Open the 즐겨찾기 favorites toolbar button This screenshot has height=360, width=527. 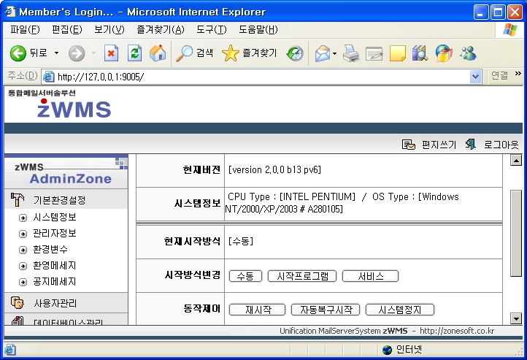point(250,53)
